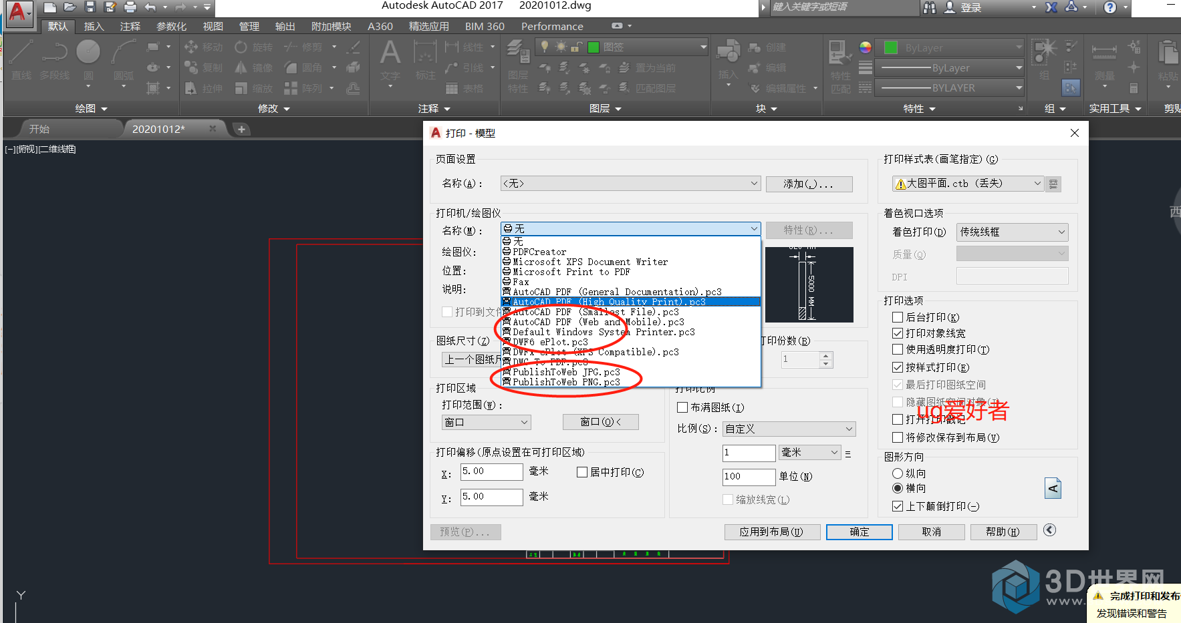Open the page setup name (无) dropdown
Screen dimensions: 1181x623
point(630,184)
